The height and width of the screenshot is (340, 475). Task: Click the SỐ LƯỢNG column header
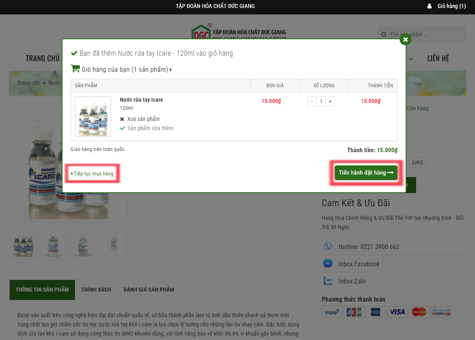324,86
